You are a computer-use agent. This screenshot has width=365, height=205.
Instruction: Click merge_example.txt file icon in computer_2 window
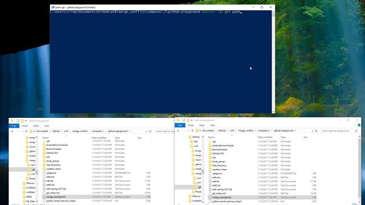click(210, 198)
